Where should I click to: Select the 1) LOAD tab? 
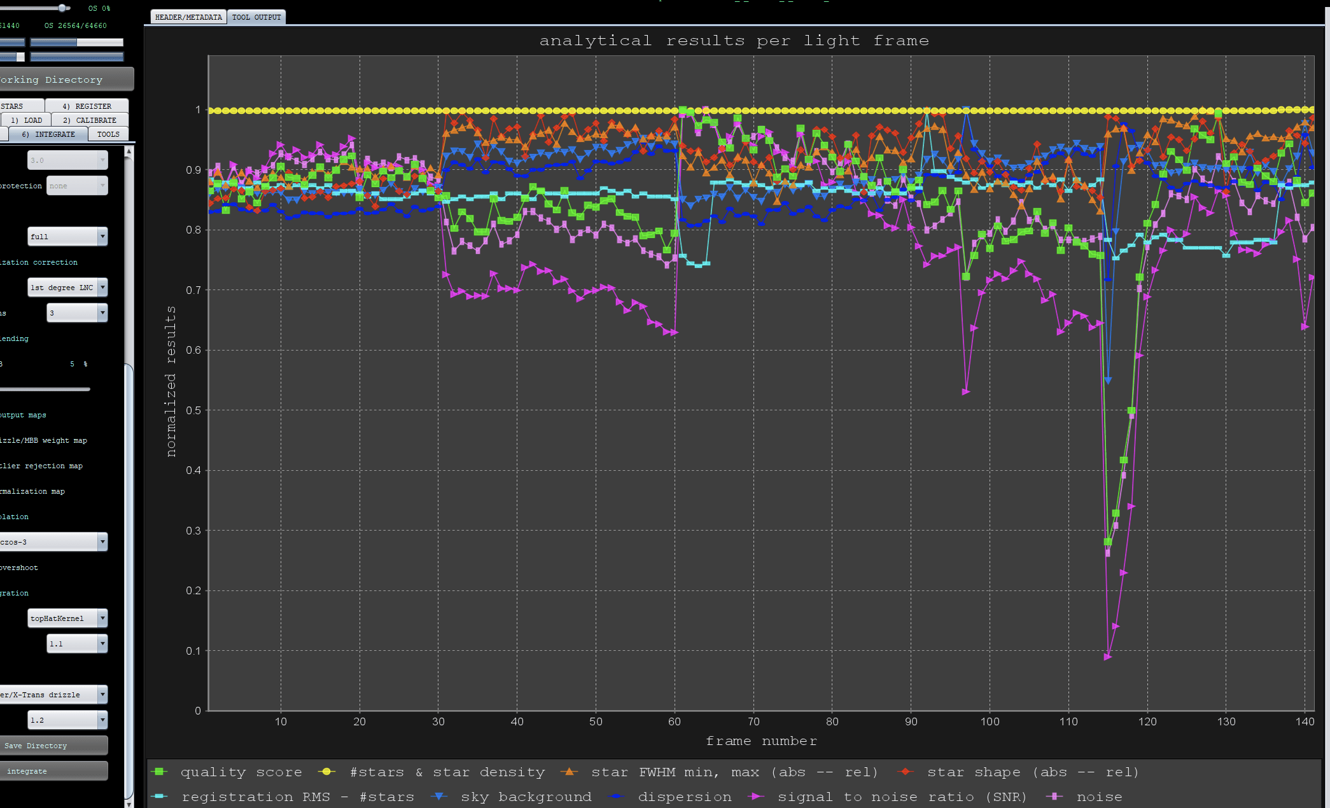[x=27, y=120]
